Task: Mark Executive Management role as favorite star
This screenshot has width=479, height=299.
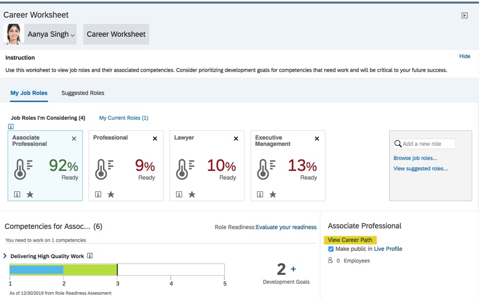Action: pyautogui.click(x=273, y=194)
